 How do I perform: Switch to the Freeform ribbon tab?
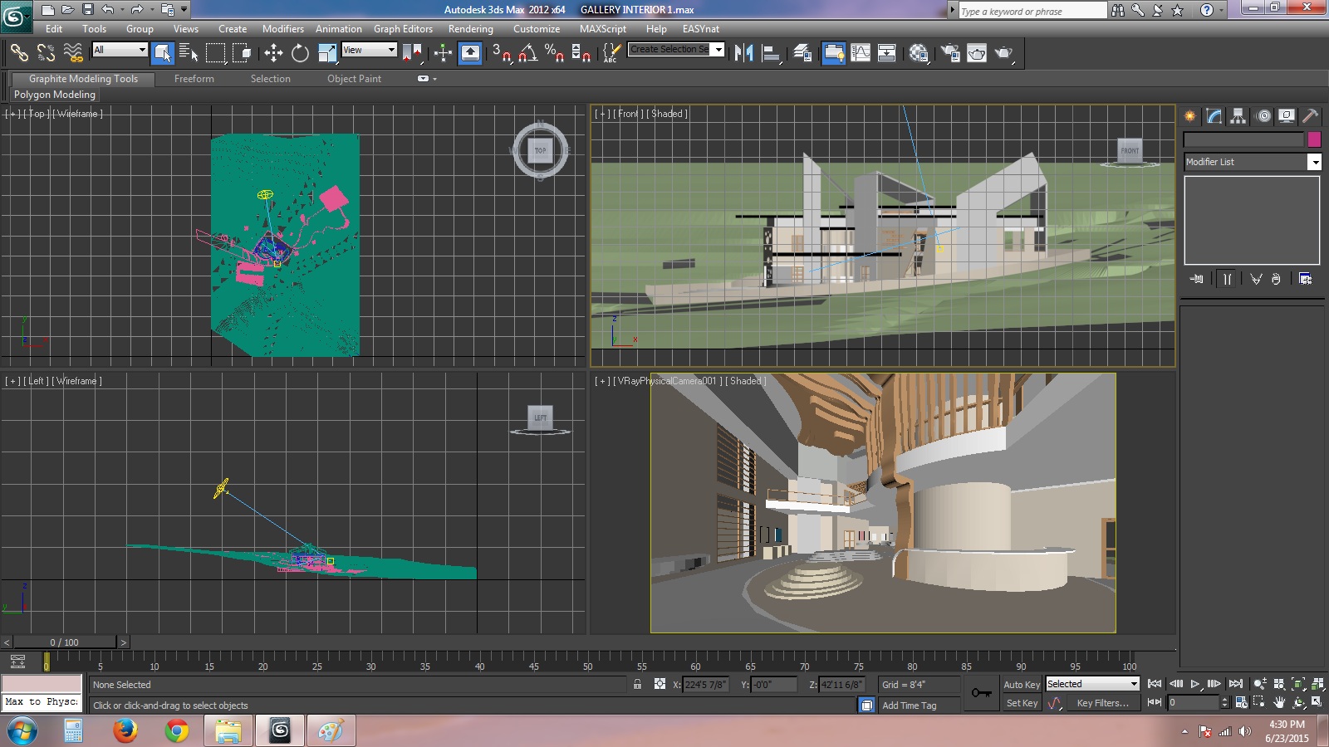coord(194,79)
